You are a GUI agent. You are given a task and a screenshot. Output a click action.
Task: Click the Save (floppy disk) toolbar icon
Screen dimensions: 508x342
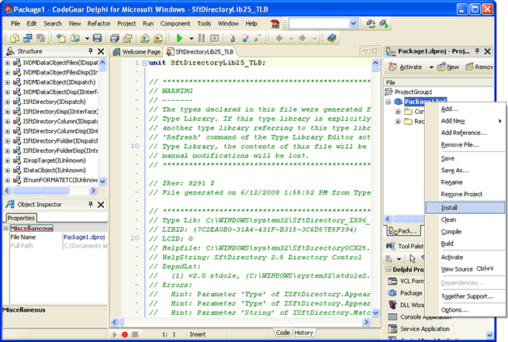coord(97,38)
